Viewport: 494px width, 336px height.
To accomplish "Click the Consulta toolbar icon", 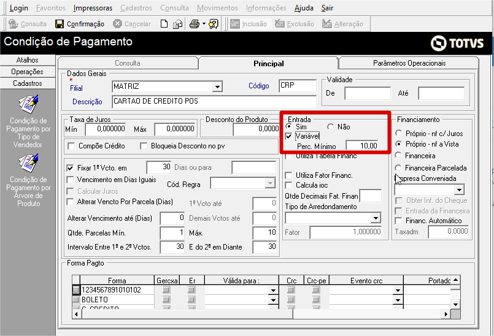I will (x=14, y=24).
